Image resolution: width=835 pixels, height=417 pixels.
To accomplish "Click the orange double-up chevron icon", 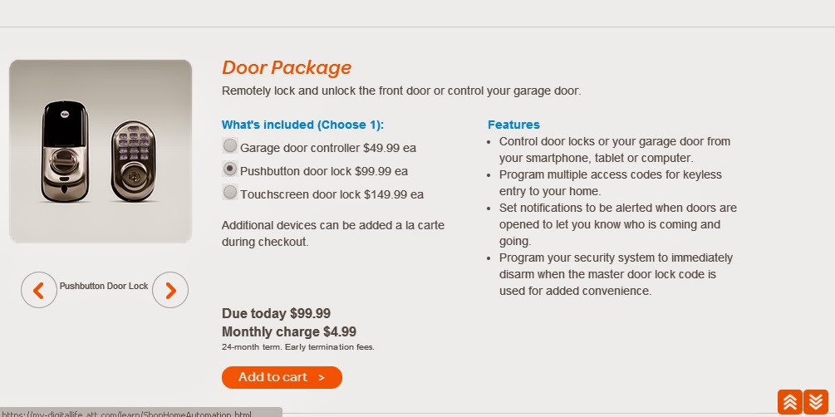I will coord(790,402).
